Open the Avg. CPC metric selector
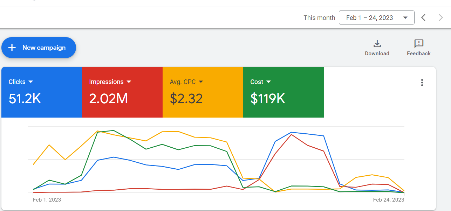 (201, 82)
